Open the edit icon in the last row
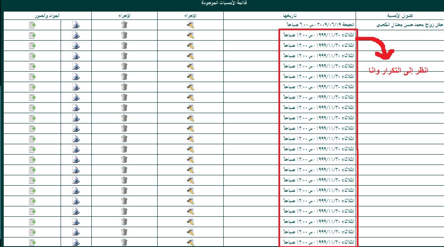The image size is (444, 247). click(190, 242)
